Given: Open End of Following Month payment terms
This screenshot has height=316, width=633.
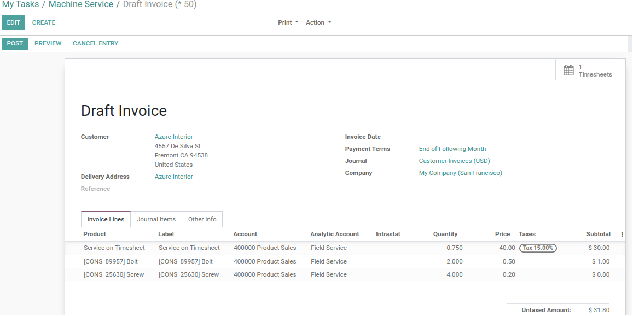Looking at the screenshot, I should [452, 149].
